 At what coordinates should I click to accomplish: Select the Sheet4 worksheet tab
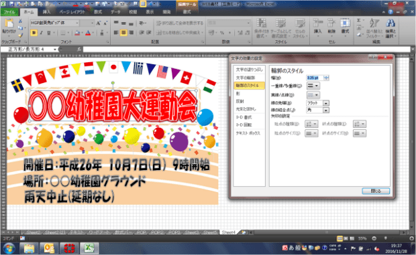pyautogui.click(x=229, y=232)
